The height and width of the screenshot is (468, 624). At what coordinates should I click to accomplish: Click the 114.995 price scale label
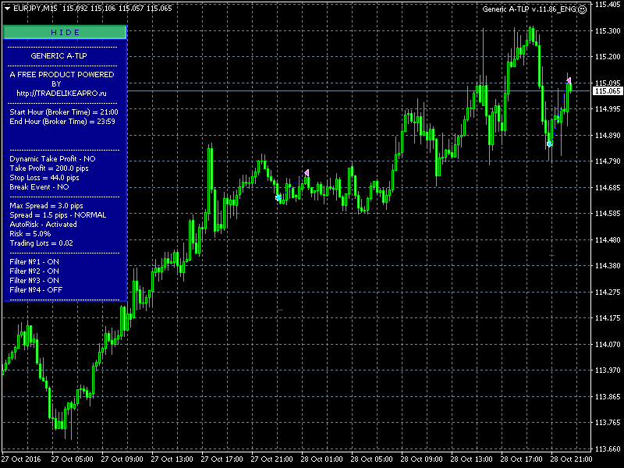pyautogui.click(x=608, y=109)
